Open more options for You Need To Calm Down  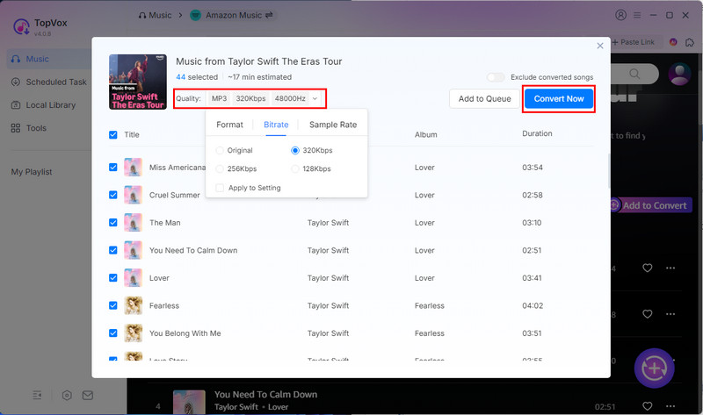pyautogui.click(x=670, y=406)
